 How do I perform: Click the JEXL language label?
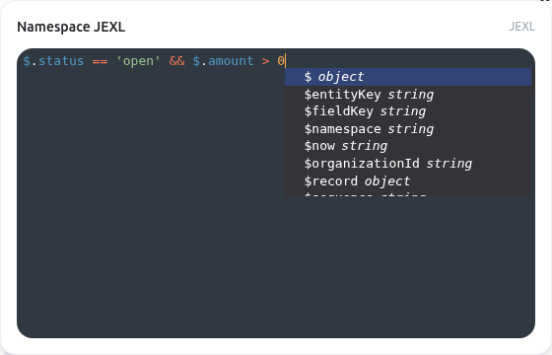(x=521, y=27)
